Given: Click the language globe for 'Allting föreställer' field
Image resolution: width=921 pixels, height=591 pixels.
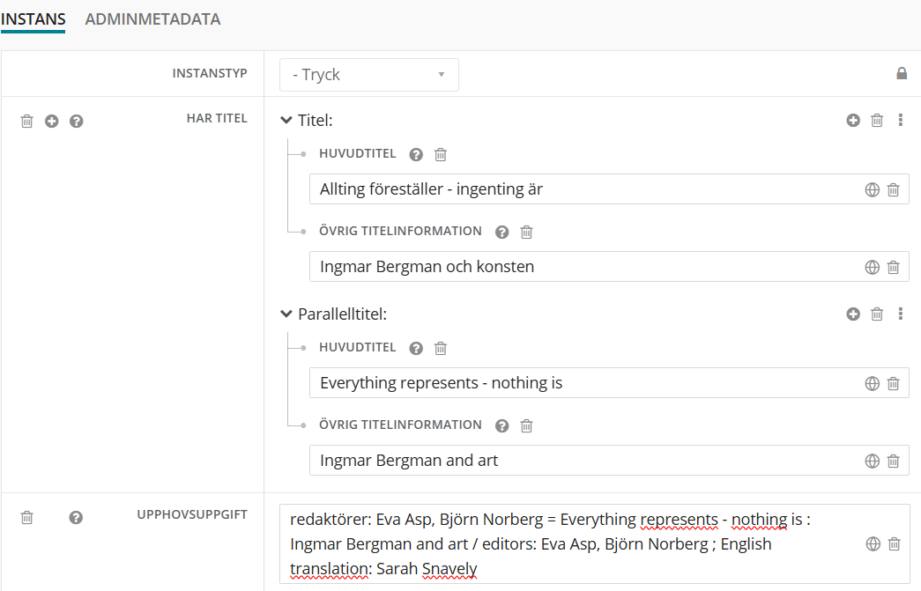Looking at the screenshot, I should [x=873, y=189].
